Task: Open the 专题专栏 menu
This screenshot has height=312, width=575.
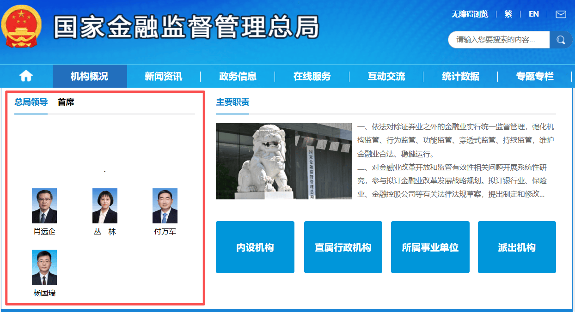Action: pos(535,76)
